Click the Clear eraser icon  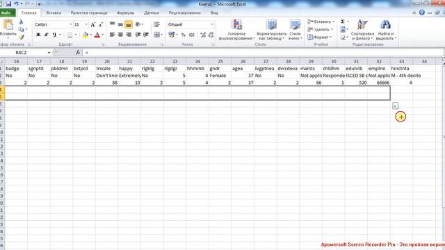point(343,37)
